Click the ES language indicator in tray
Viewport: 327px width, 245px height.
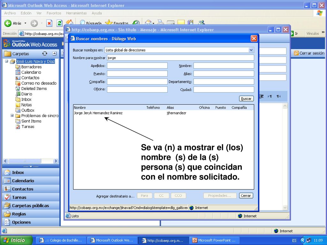[294, 241]
